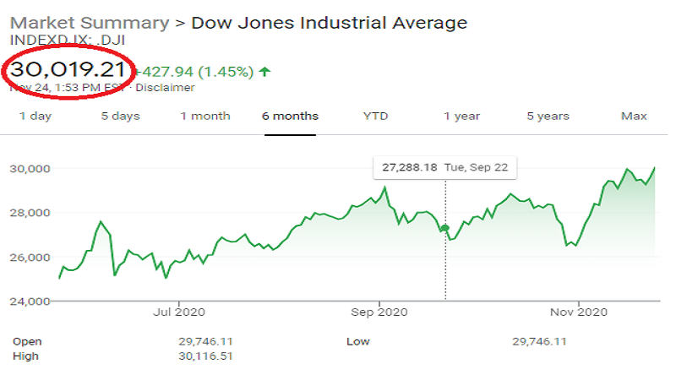Display the 5 years chart range
Viewport: 676px width, 380px height.
coord(548,116)
